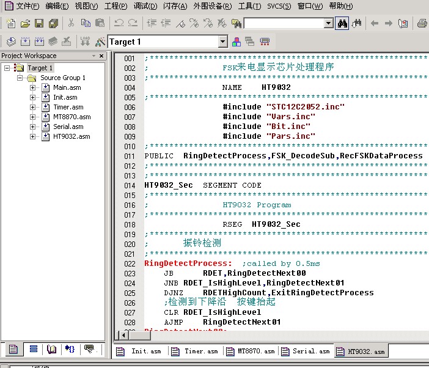Viewport: 429px width, 368px height.
Task: Expand Init.asm in project tree
Action: [x=32, y=97]
